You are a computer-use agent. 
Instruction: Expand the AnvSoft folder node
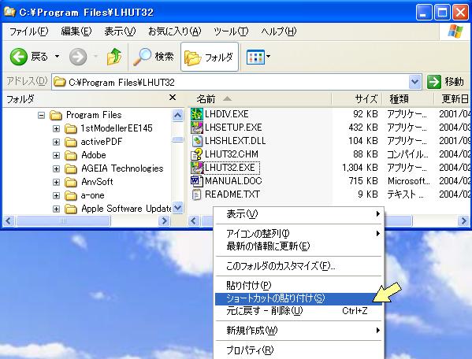coord(56,182)
